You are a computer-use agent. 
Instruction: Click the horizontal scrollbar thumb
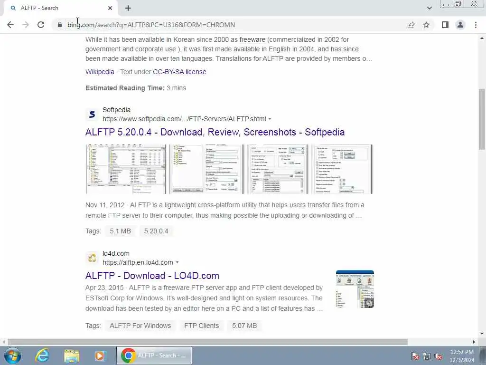[208, 342]
